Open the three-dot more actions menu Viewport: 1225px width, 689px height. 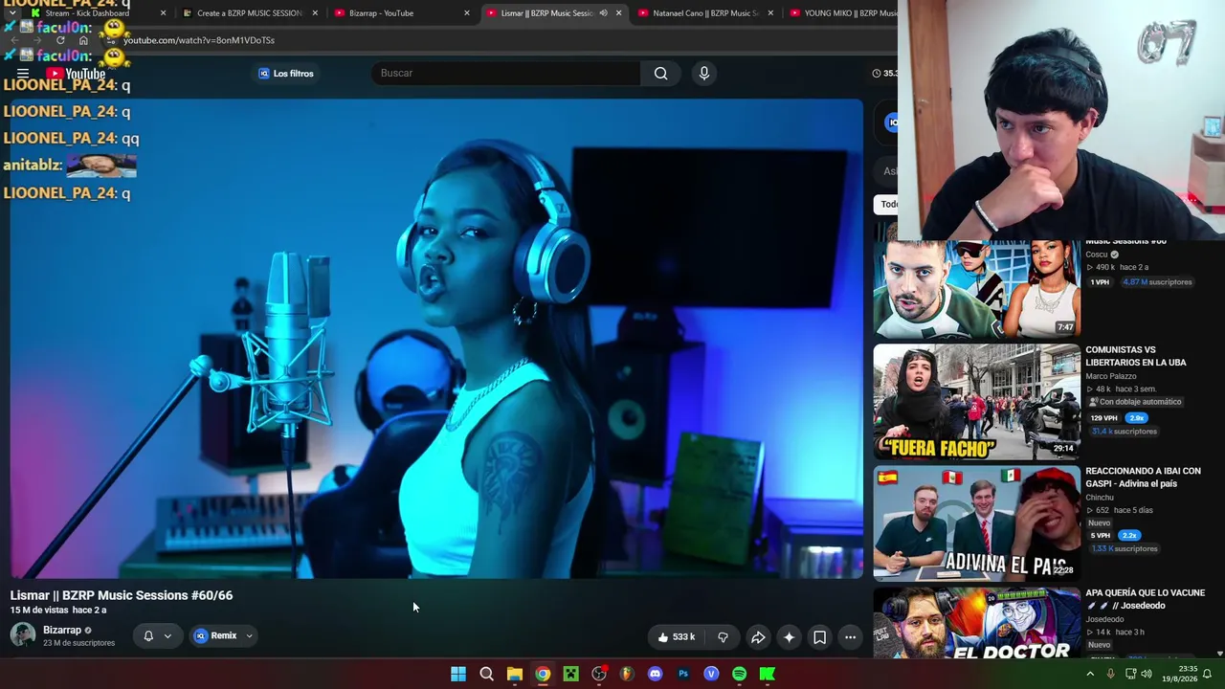coord(850,637)
